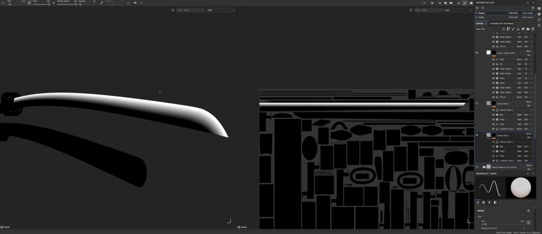Viewport: 542px width, 234px height.
Task: Close the Layers tab
Action: coord(486,23)
